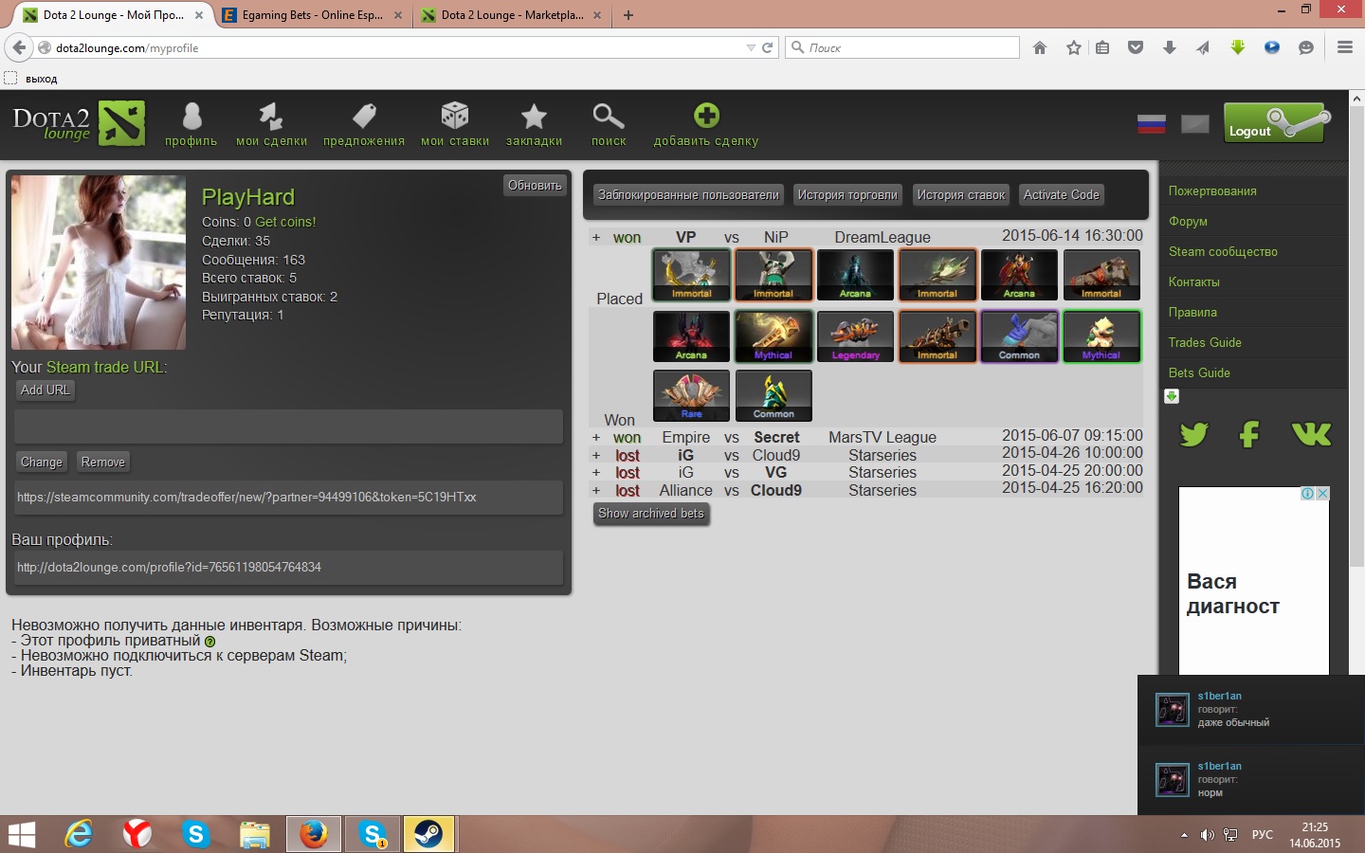The height and width of the screenshot is (853, 1365).
Task: Open Форум sidebar item
Action: pos(1188,222)
